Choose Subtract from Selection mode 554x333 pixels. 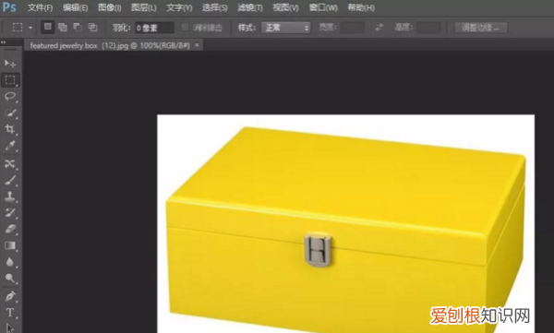point(78,27)
